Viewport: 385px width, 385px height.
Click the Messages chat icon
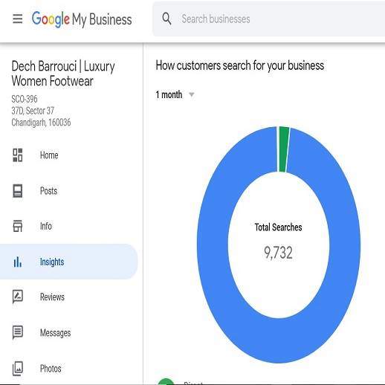click(18, 332)
